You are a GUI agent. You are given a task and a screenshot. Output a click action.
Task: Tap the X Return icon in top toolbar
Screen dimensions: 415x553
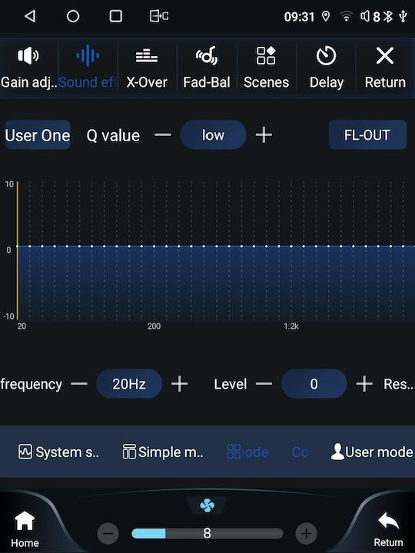point(385,56)
